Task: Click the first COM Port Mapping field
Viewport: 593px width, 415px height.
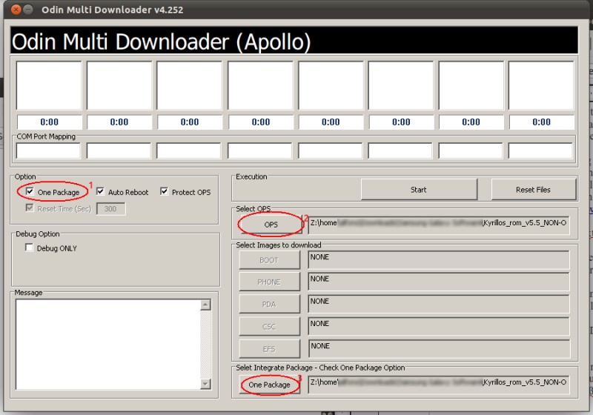Action: [x=48, y=150]
